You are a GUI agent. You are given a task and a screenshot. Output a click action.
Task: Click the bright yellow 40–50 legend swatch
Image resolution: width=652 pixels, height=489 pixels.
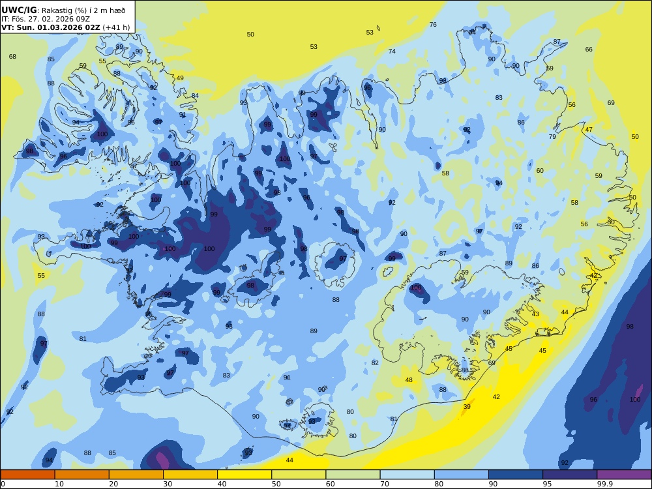point(244,475)
